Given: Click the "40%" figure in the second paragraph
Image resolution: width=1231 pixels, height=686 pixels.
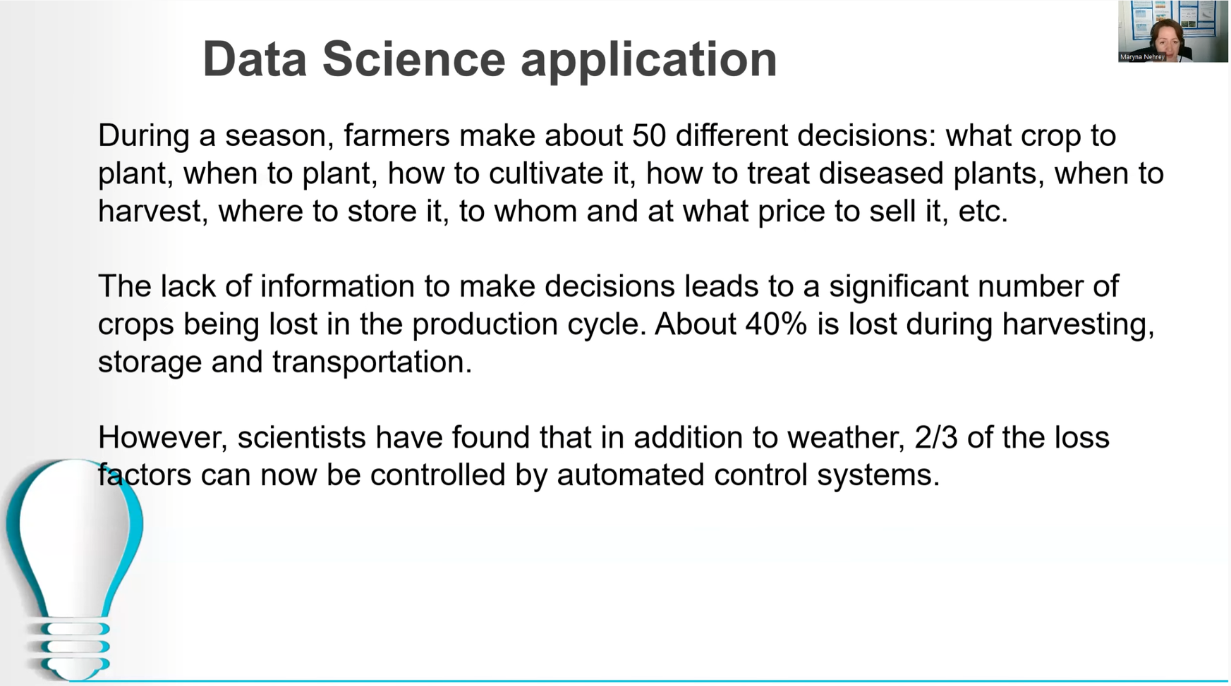Looking at the screenshot, I should (x=776, y=324).
